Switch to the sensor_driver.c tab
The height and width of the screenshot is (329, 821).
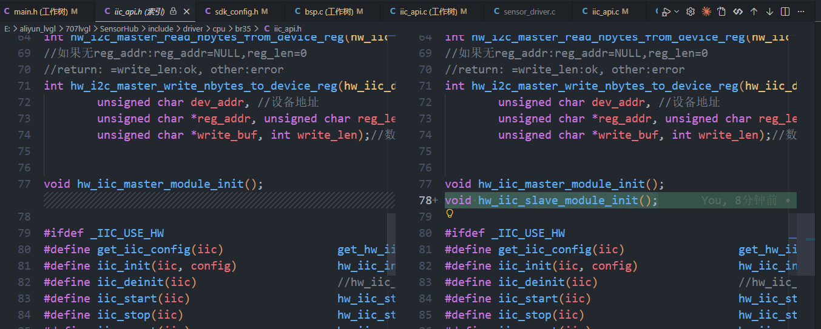coord(529,12)
